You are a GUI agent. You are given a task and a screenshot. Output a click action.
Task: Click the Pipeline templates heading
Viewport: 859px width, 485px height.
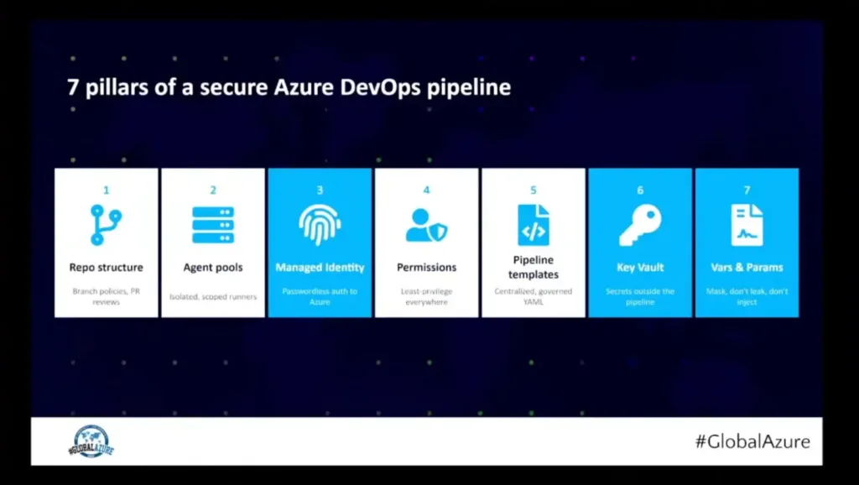(533, 267)
